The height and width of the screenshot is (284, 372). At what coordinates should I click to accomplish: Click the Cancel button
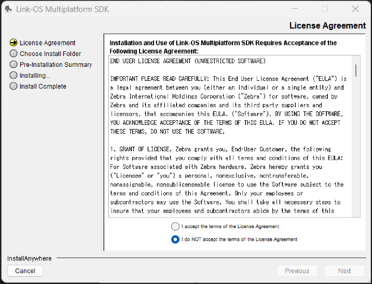coord(25,271)
